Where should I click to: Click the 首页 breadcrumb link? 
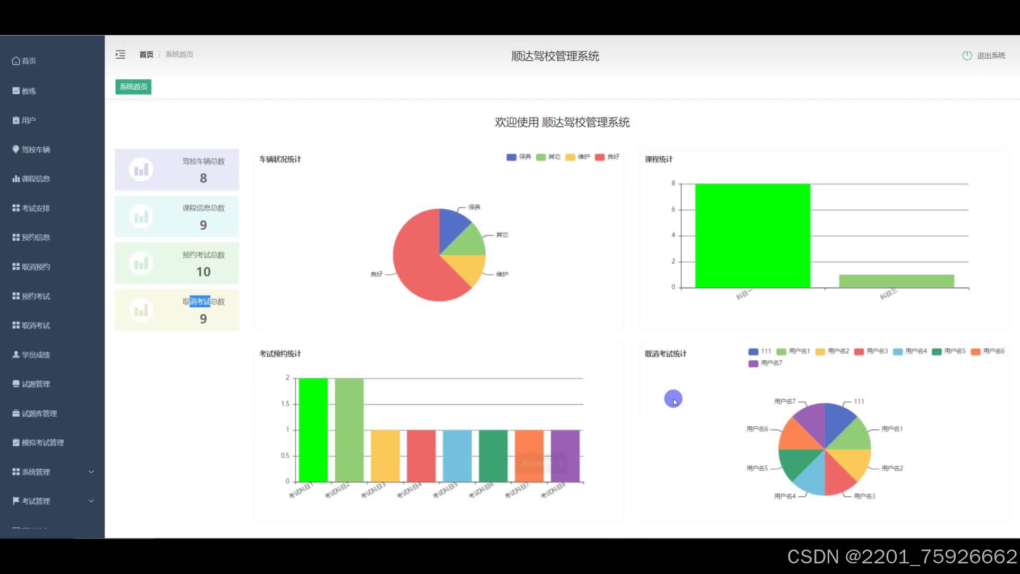[146, 54]
